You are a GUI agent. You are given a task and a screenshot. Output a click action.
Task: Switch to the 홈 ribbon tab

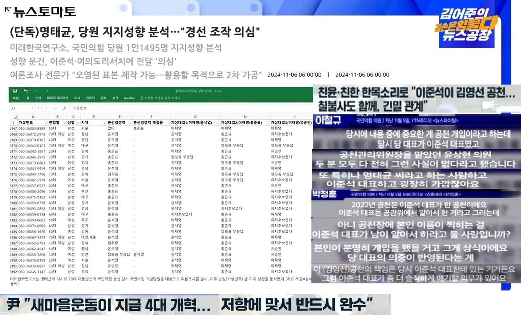28,98
